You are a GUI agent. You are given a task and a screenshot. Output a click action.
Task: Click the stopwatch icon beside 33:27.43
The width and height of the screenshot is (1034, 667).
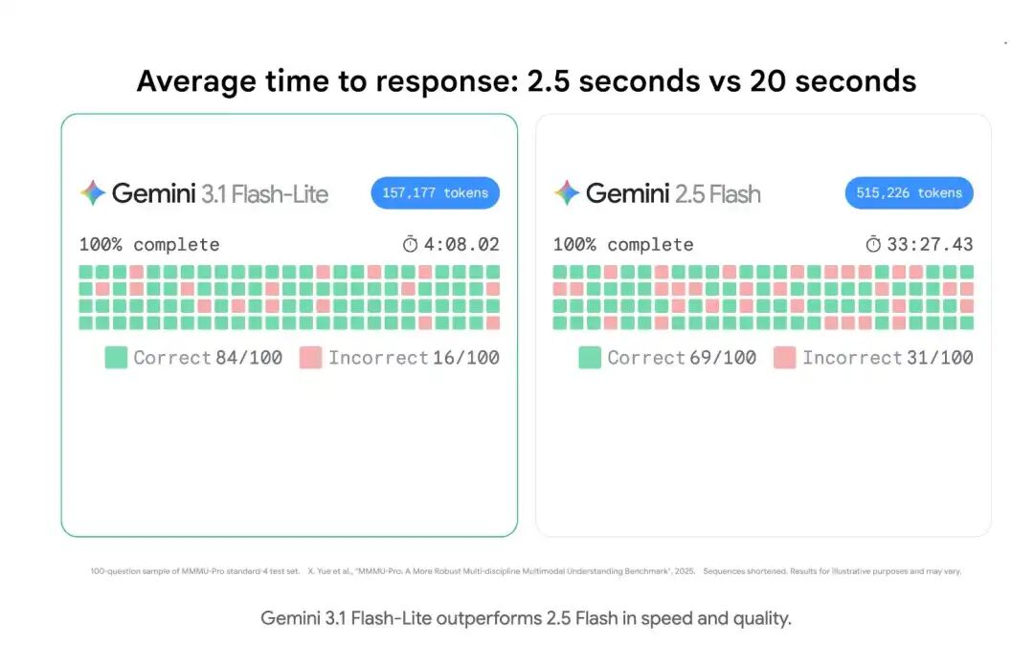pyautogui.click(x=873, y=245)
